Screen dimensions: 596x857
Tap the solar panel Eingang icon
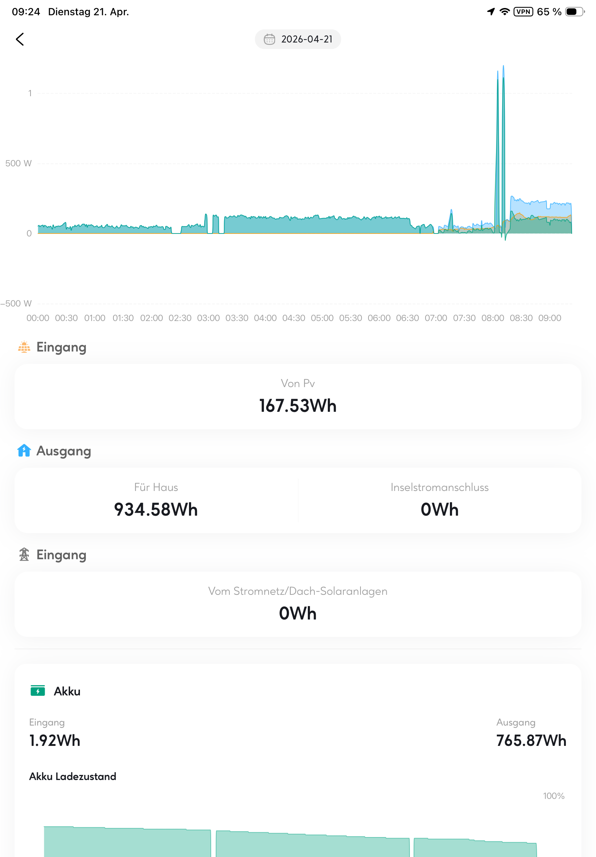(x=24, y=347)
